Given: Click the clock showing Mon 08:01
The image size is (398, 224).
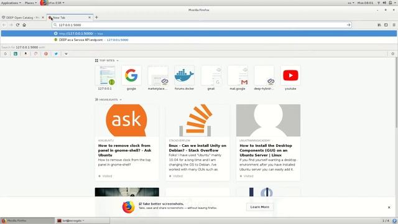Looking at the screenshot, I should pos(365,2).
